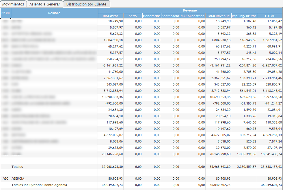The width and height of the screenshot is (283, 190).
Task: Click the TOTAL column header
Action: pyautogui.click(x=270, y=16)
